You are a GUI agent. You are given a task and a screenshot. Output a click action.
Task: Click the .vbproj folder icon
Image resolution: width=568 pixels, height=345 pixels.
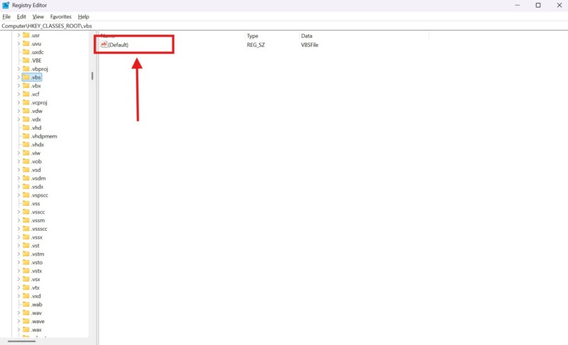coord(26,69)
